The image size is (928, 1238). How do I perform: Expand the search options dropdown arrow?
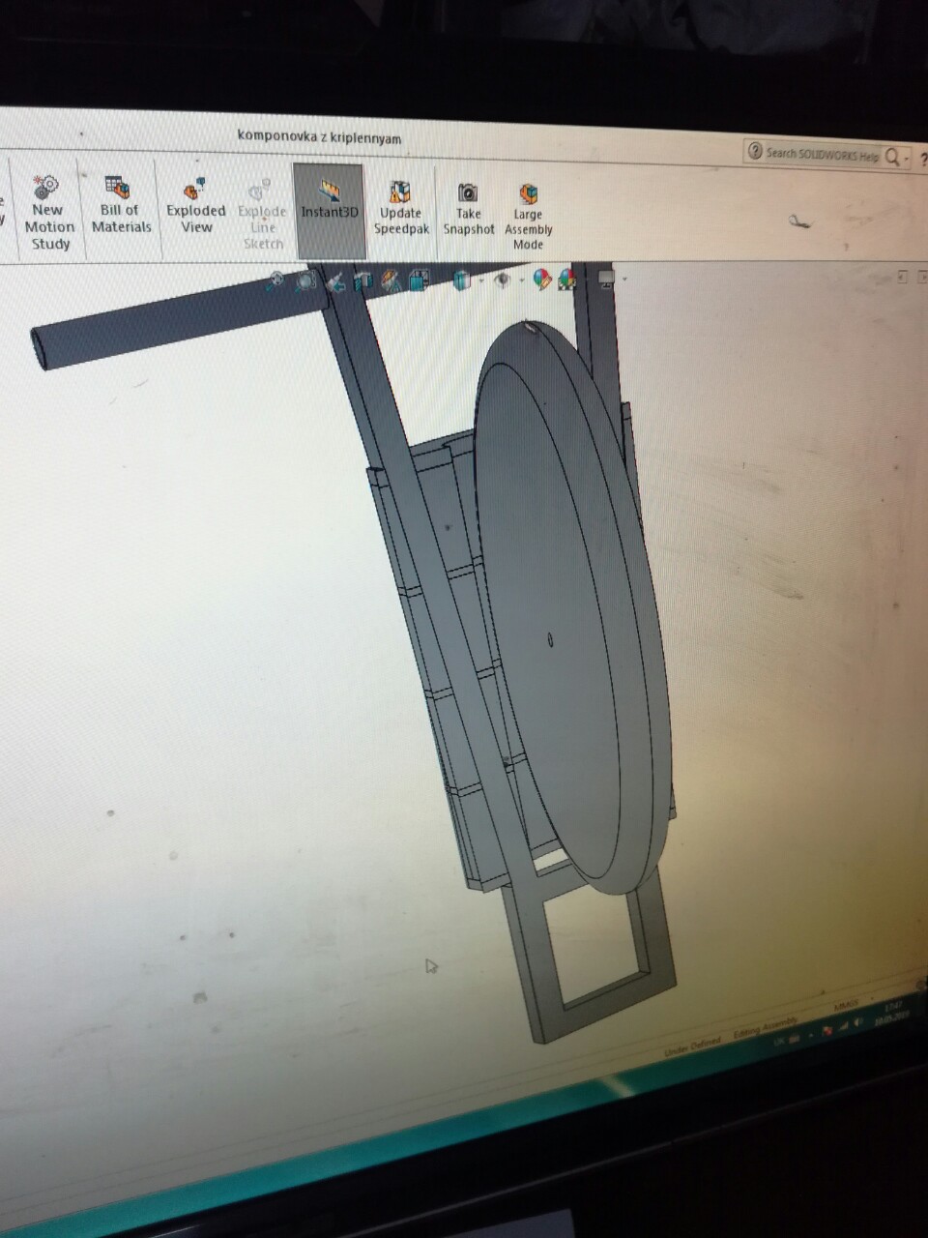click(908, 158)
